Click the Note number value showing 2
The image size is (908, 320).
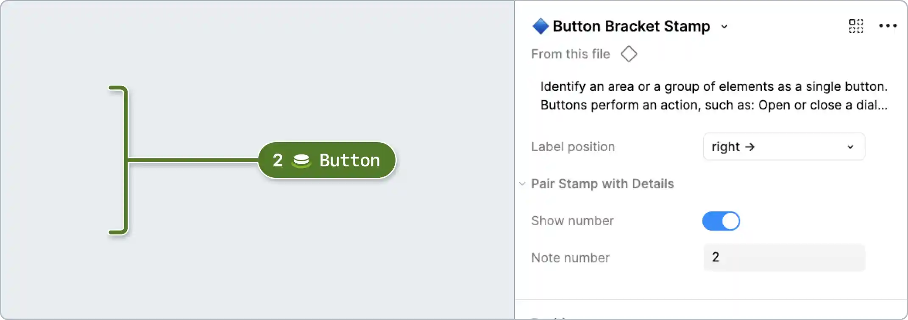(x=715, y=257)
